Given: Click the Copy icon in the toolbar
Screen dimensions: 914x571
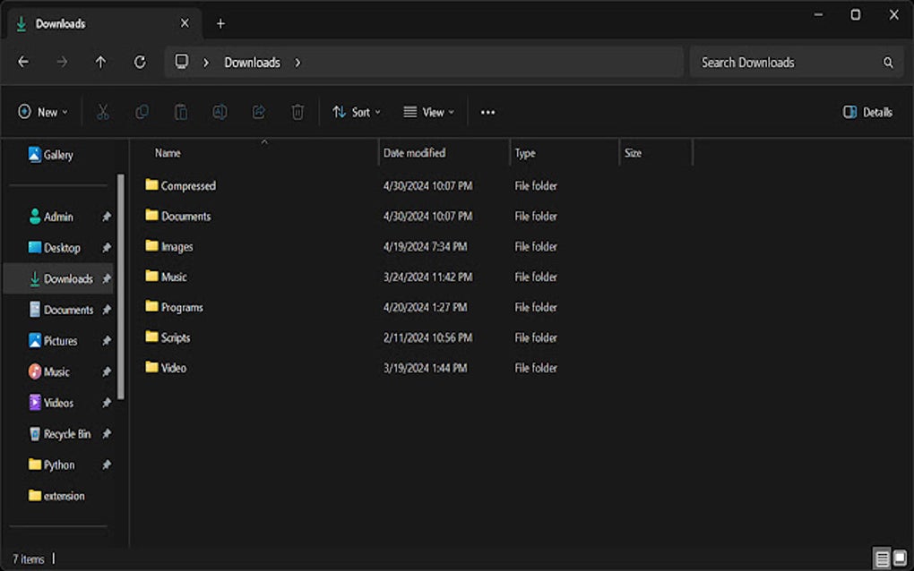Looking at the screenshot, I should coord(142,111).
